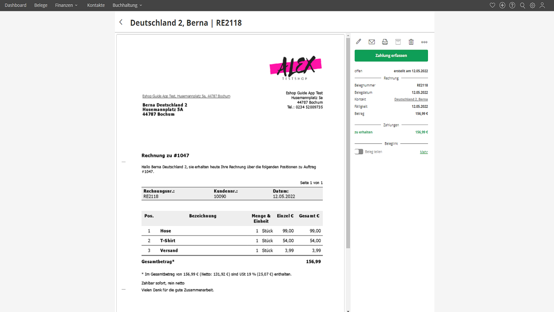This screenshot has height=312, width=554.
Task: Open the question mark help icon
Action: coord(512,5)
